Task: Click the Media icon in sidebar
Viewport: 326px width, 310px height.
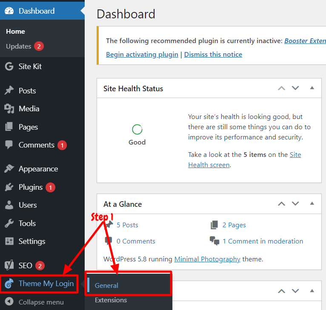Action: coord(9,109)
